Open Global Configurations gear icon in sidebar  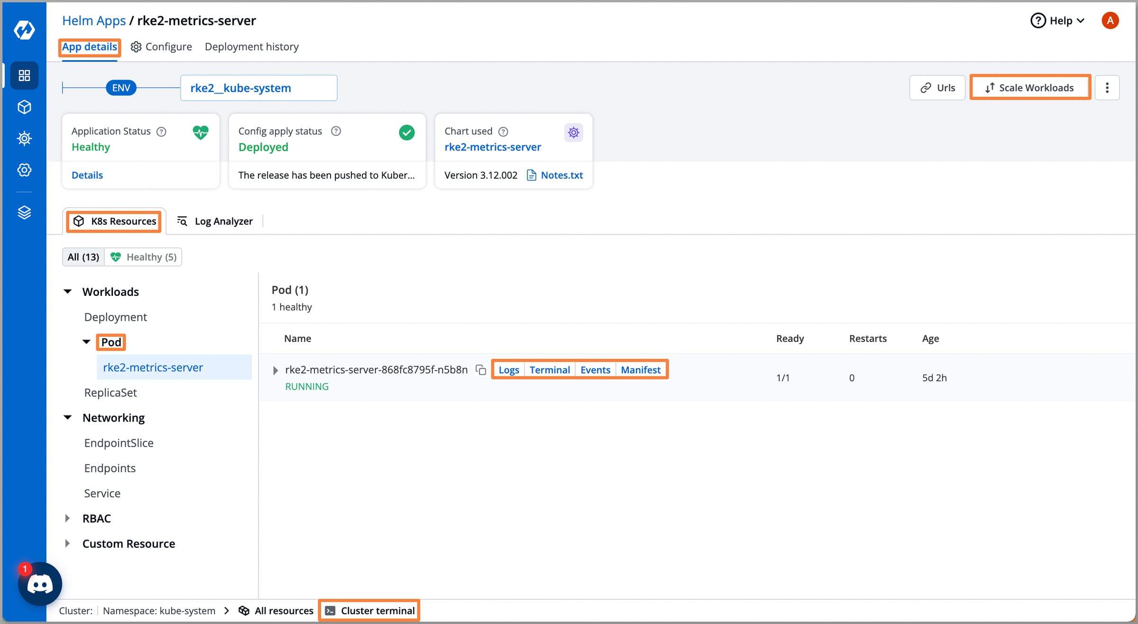click(24, 170)
